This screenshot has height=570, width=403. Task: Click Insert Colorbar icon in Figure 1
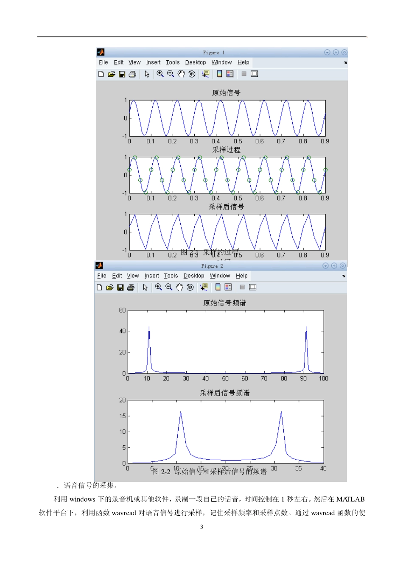[x=219, y=74]
